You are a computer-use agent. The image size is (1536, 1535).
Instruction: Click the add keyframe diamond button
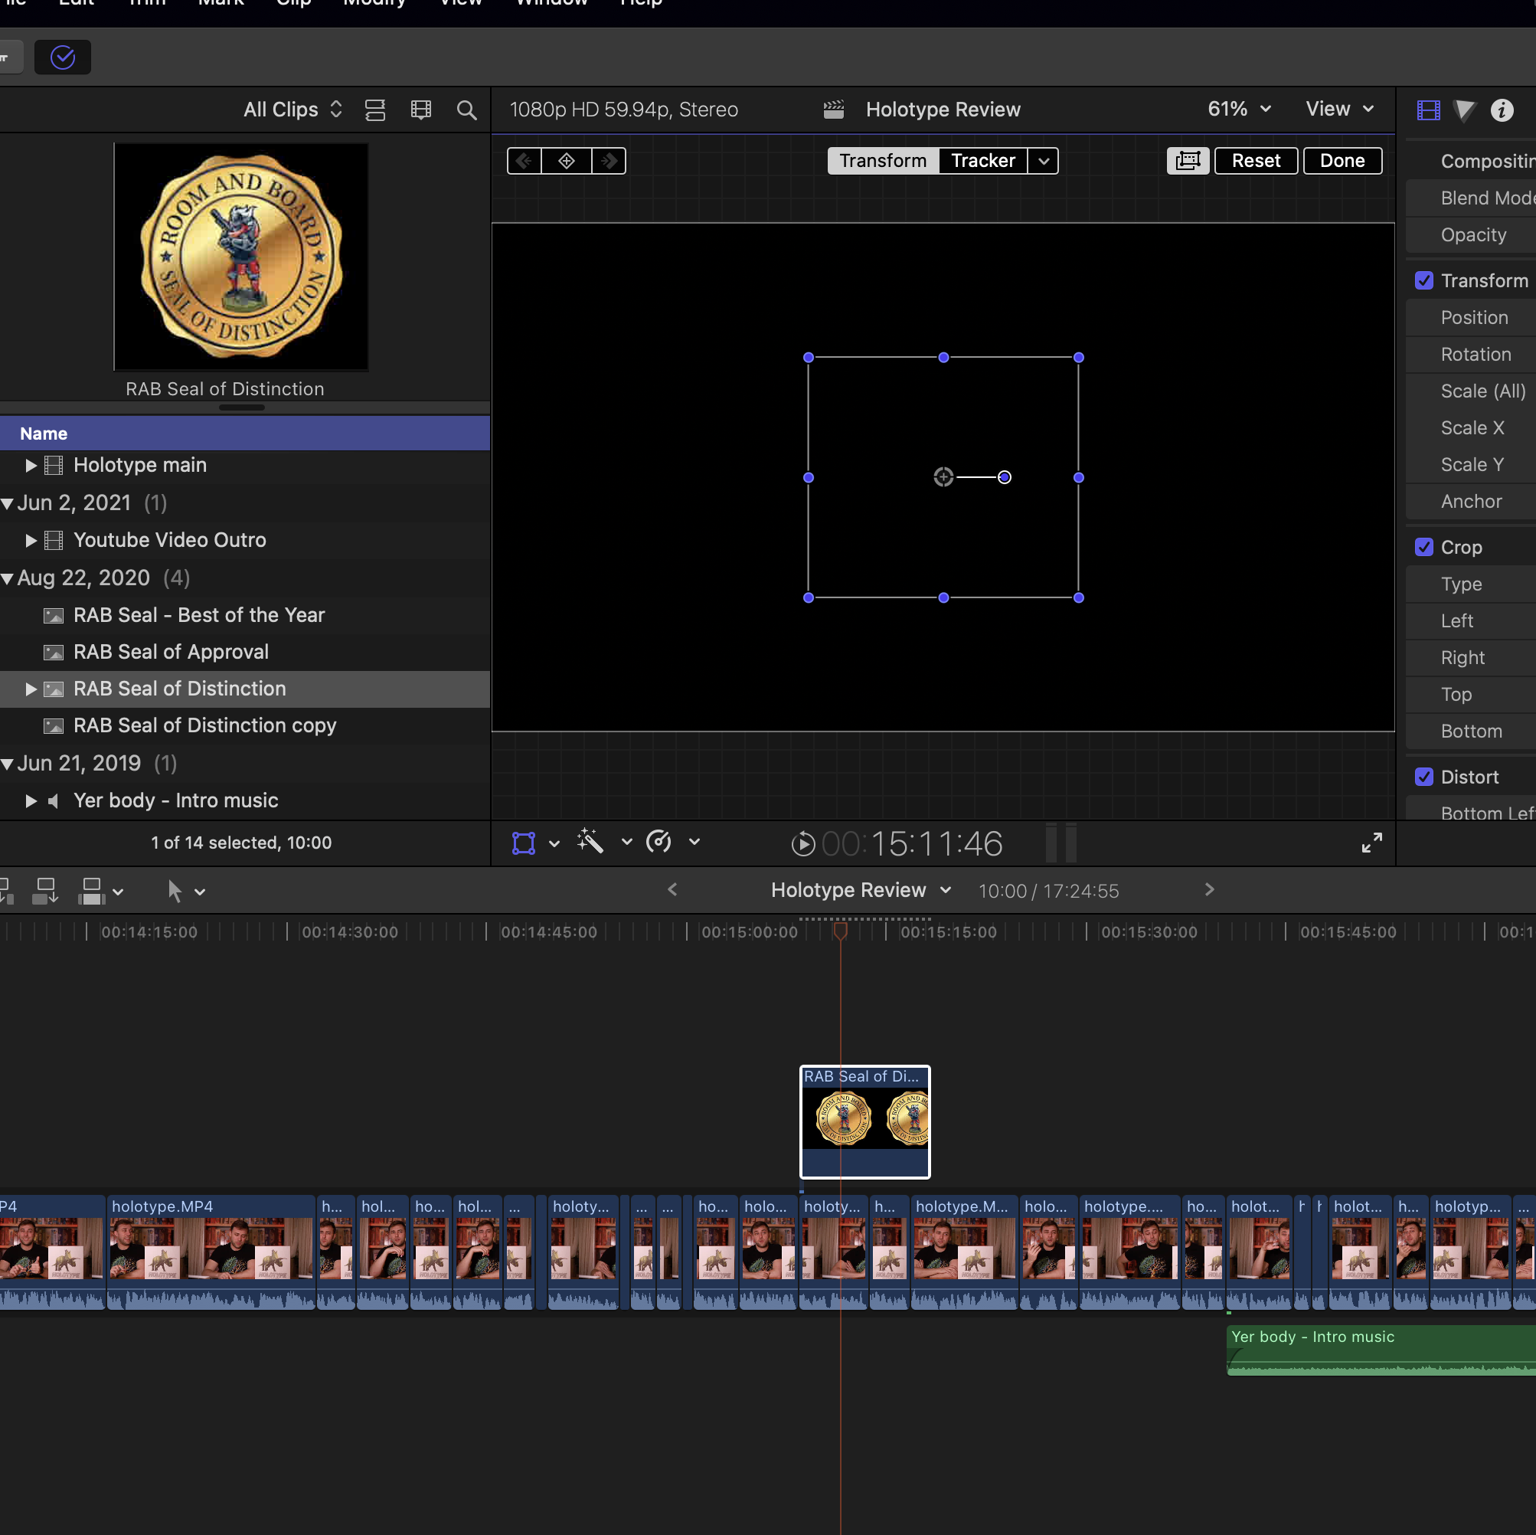[566, 161]
